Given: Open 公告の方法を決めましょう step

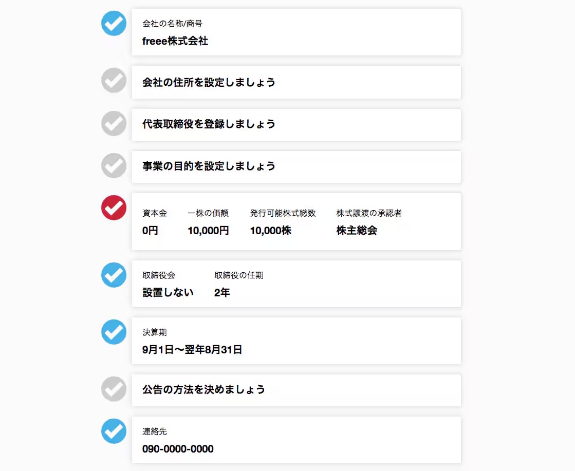Looking at the screenshot, I should click(296, 390).
